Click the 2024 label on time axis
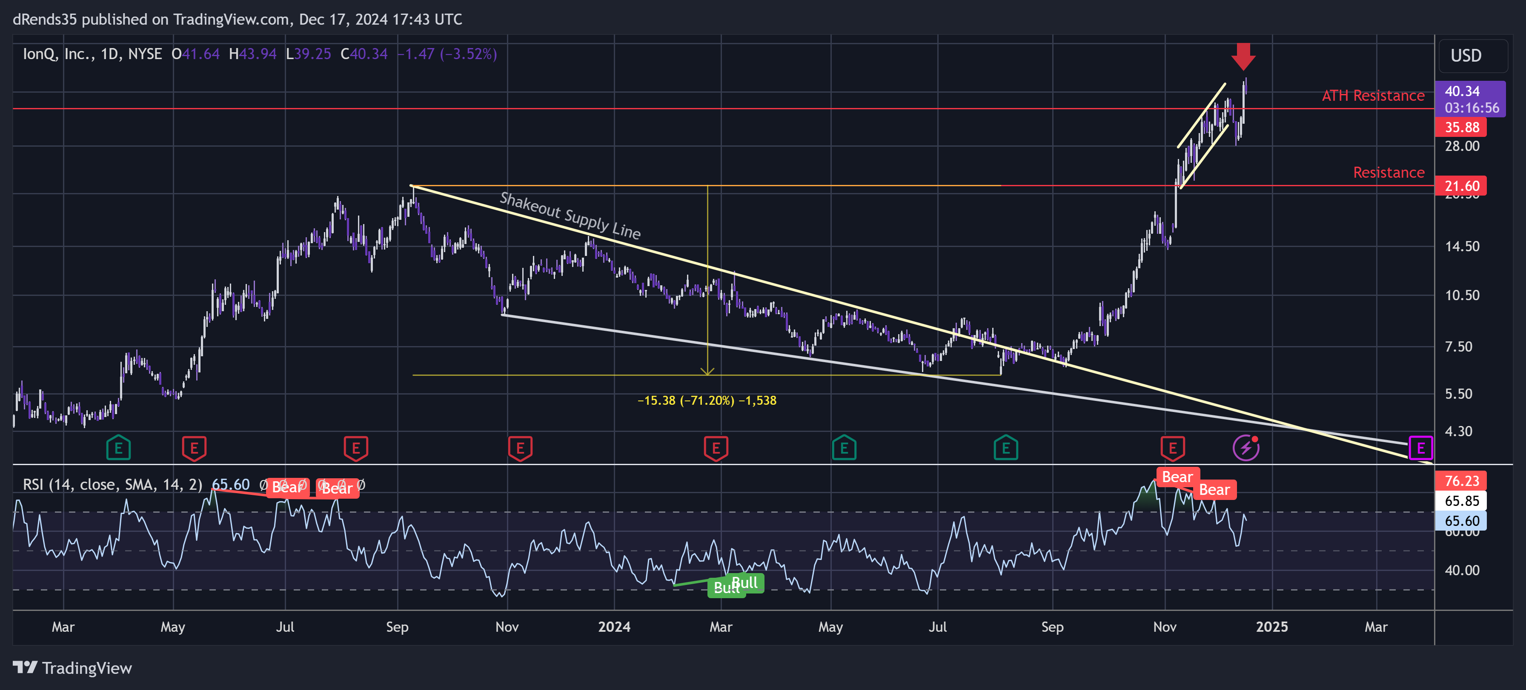Viewport: 1526px width, 690px height. tap(614, 627)
